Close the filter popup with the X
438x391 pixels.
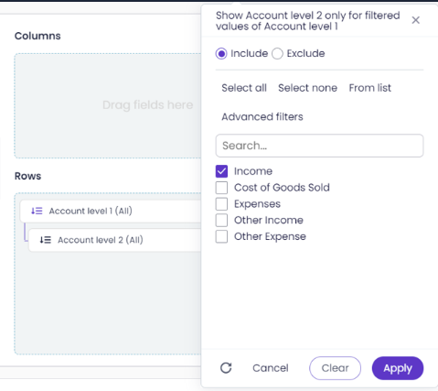pos(416,20)
